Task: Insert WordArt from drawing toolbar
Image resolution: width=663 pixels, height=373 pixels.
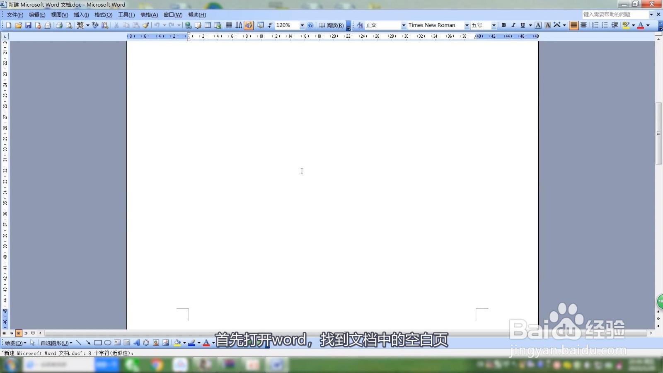Action: 136,343
